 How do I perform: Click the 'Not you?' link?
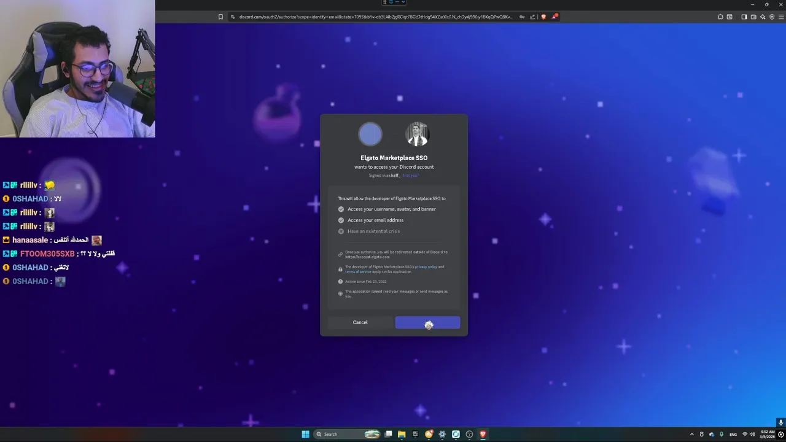pos(410,176)
